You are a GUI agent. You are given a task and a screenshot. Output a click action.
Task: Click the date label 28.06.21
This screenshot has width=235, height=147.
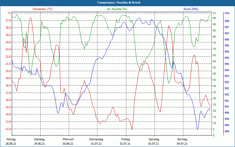pyautogui.click(x=11, y=144)
